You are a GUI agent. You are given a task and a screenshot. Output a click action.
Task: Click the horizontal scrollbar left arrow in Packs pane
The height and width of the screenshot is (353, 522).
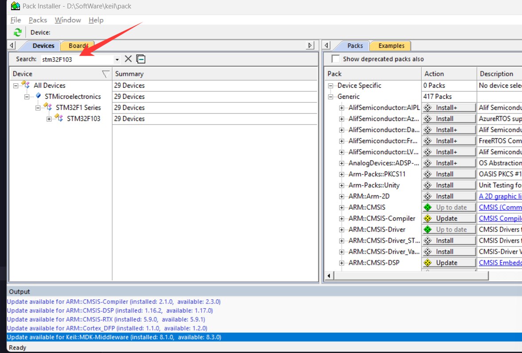(329, 275)
